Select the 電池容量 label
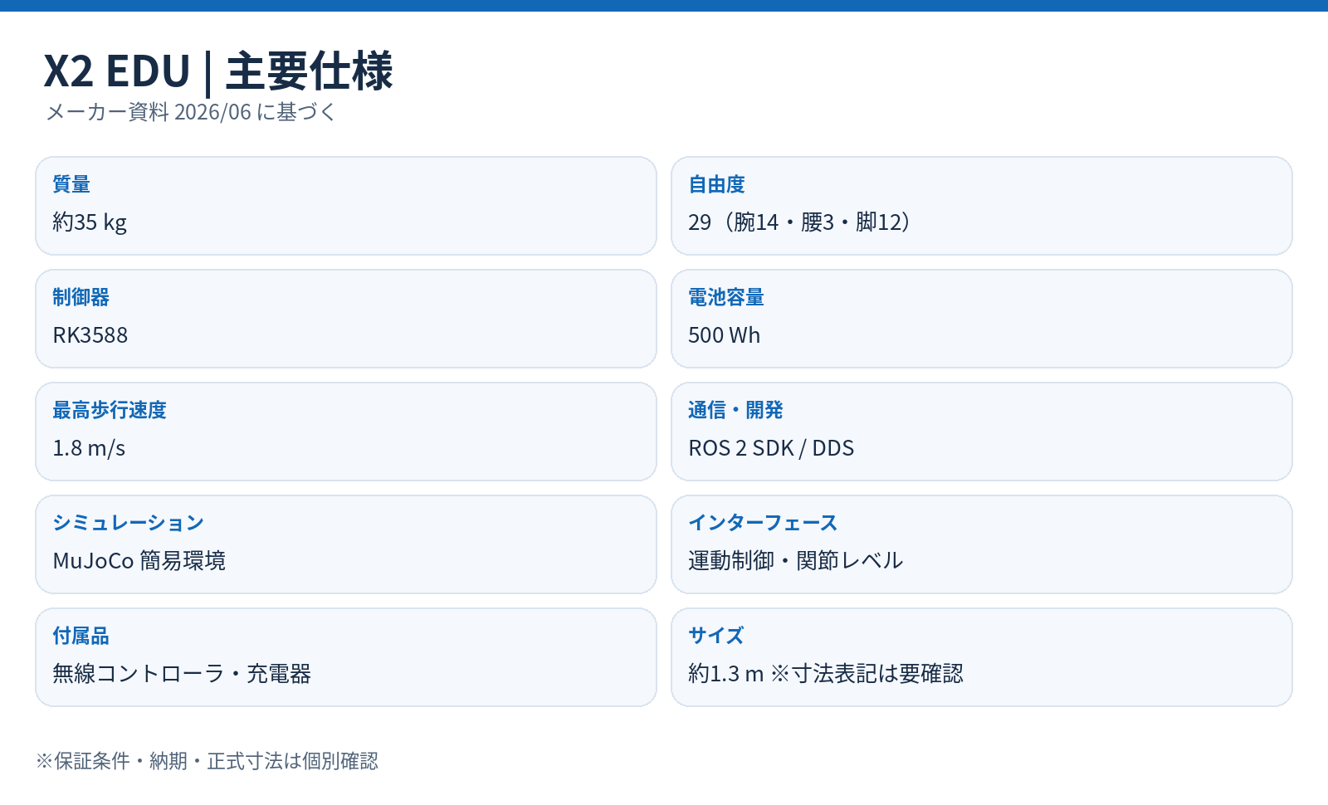This screenshot has height=805, width=1328. 726,297
